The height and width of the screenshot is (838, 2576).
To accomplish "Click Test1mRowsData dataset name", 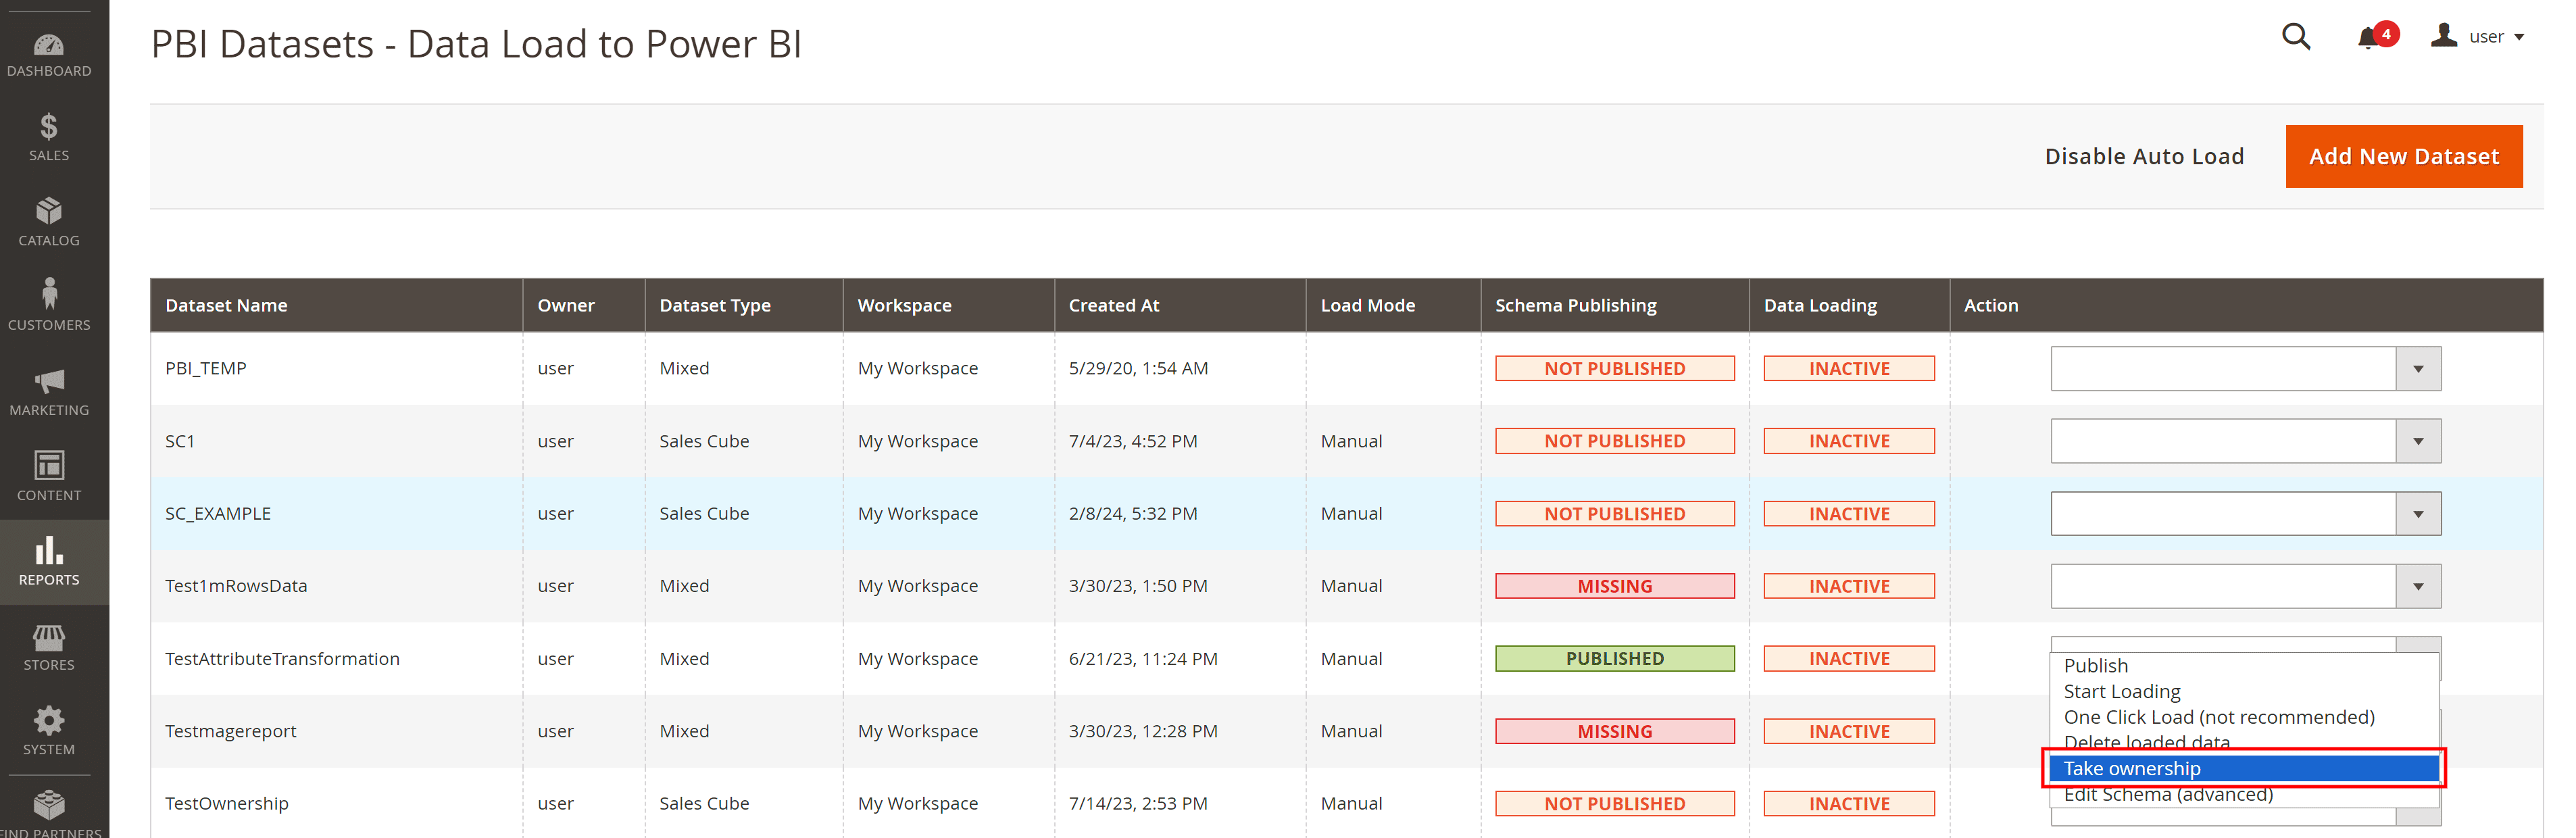I will (236, 586).
